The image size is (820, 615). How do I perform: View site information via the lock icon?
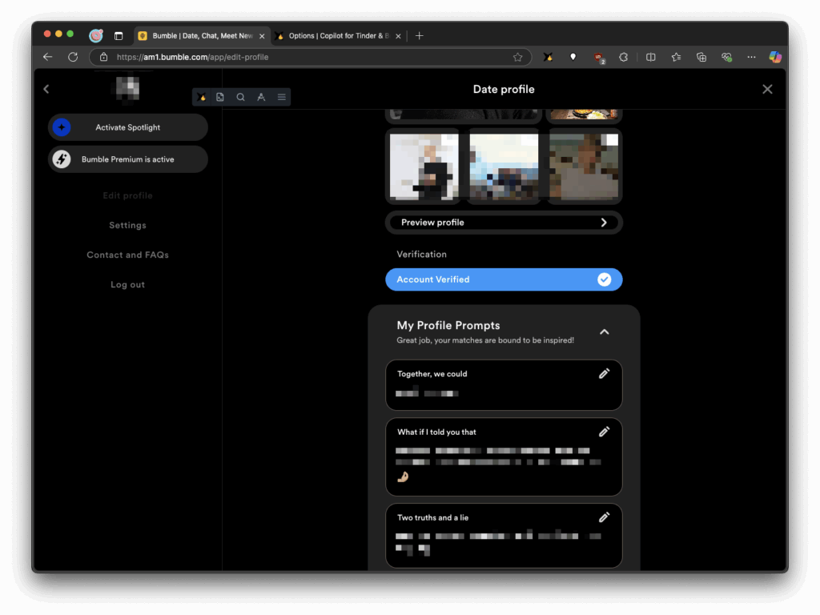click(103, 57)
